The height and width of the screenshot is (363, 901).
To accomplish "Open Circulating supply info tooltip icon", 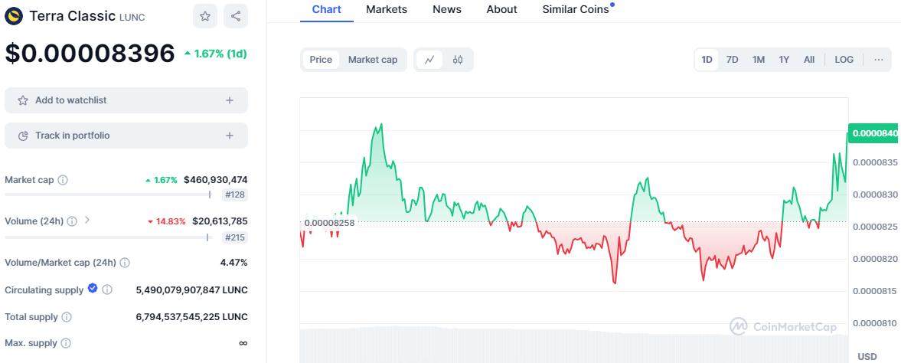I will [107, 290].
